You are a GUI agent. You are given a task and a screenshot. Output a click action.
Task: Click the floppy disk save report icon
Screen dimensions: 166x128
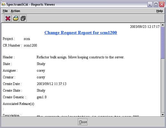pyautogui.click(x=23, y=18)
